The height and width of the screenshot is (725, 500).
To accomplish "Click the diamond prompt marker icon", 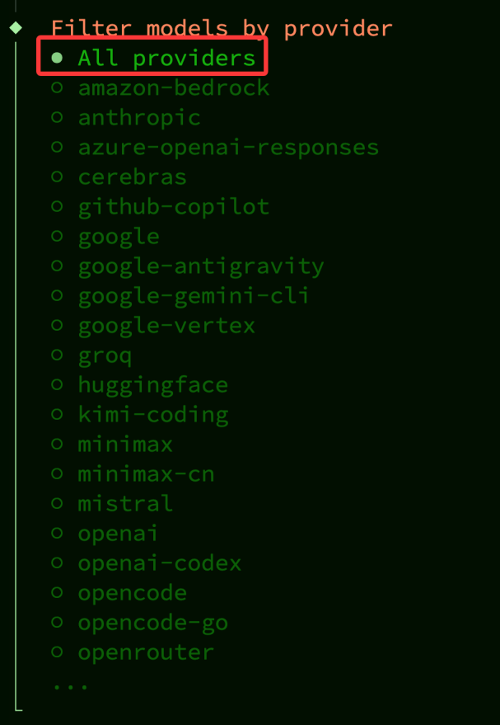I will pyautogui.click(x=16, y=28).
